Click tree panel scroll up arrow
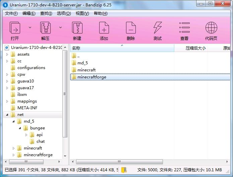 coord(65,47)
